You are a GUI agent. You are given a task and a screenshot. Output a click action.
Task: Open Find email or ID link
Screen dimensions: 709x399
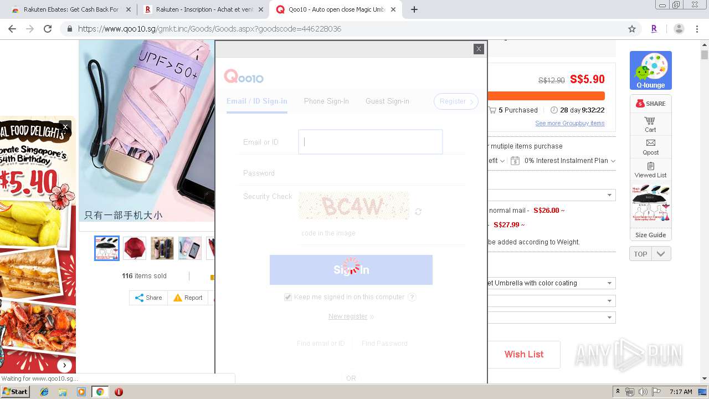[x=321, y=344]
